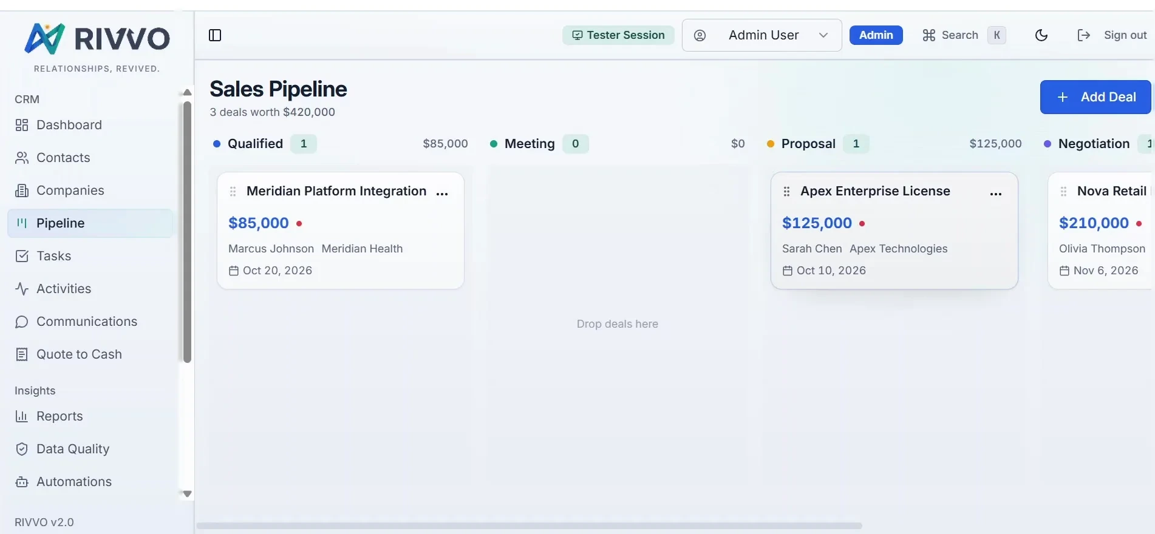Image resolution: width=1155 pixels, height=534 pixels.
Task: Click the Apex deal drag handle
Action: tap(786, 192)
